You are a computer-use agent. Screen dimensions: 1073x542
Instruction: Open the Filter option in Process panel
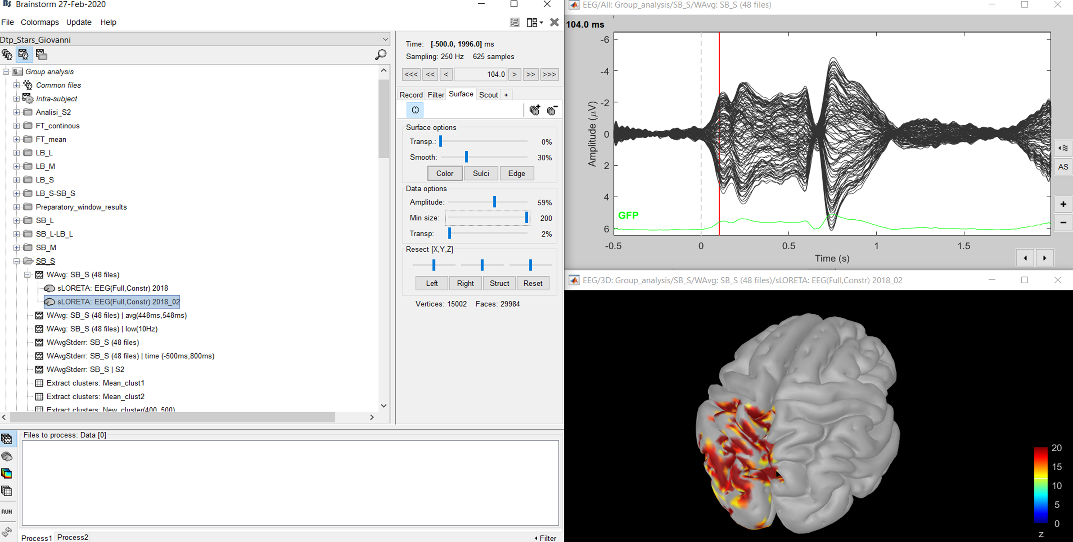pos(546,538)
